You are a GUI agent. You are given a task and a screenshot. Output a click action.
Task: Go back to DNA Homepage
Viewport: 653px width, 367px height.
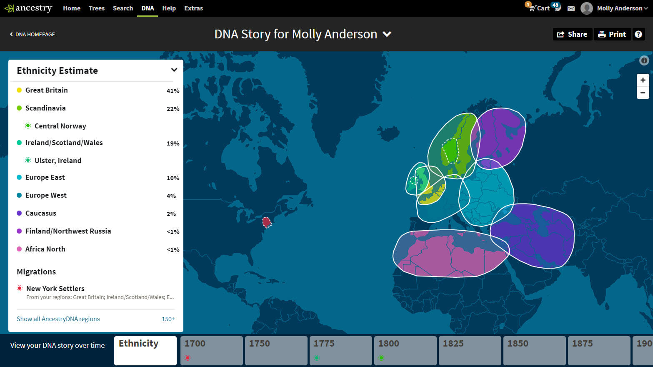[33, 34]
